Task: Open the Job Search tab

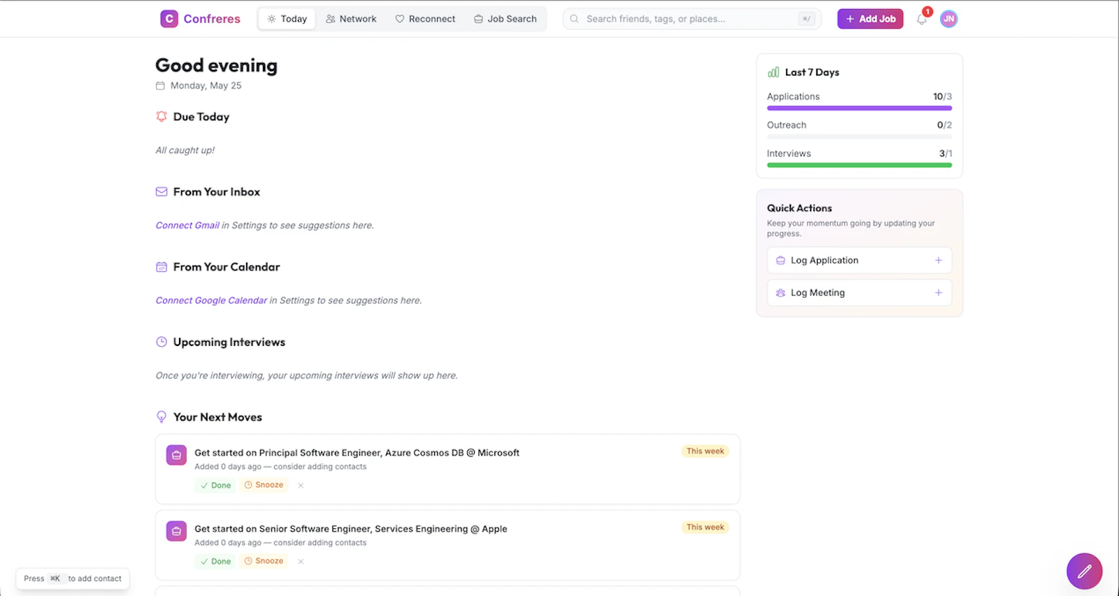Action: [x=506, y=19]
